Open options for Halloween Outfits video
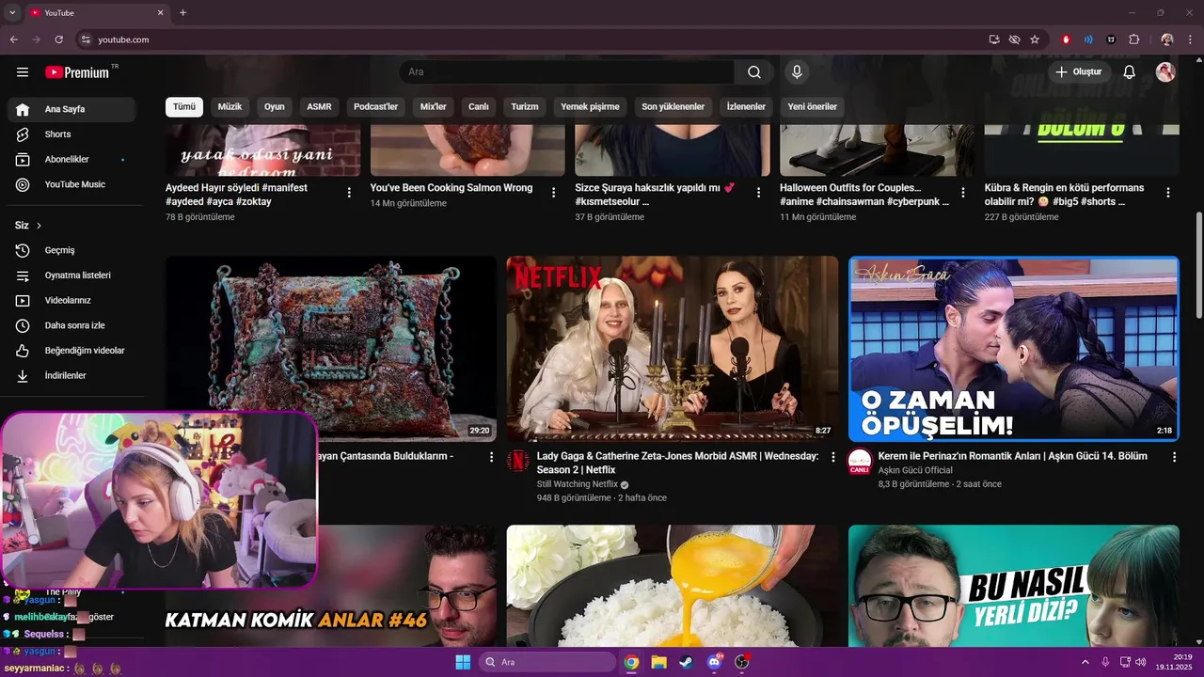Viewport: 1204px width, 677px height. (963, 193)
